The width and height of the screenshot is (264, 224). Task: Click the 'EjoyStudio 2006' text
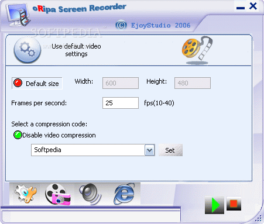(160, 25)
